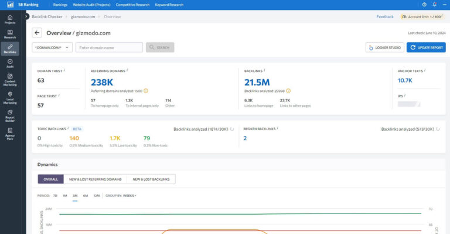Open the 2 broken backlinks count

[245, 138]
